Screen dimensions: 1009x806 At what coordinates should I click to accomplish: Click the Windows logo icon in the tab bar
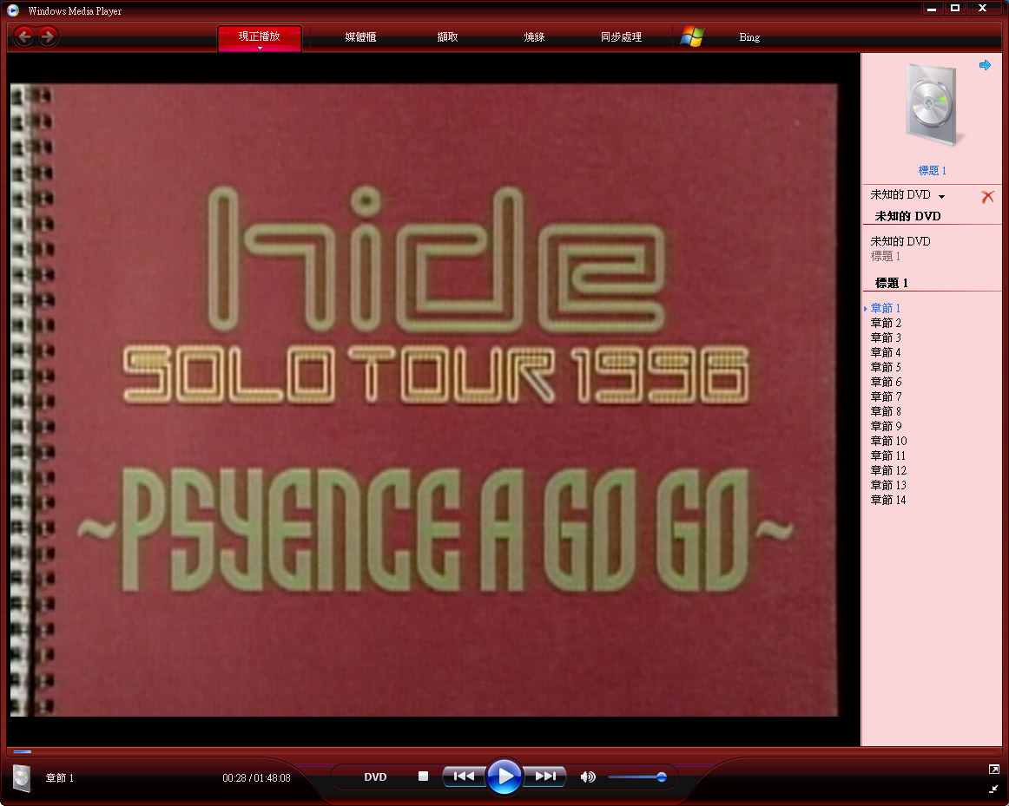[692, 36]
